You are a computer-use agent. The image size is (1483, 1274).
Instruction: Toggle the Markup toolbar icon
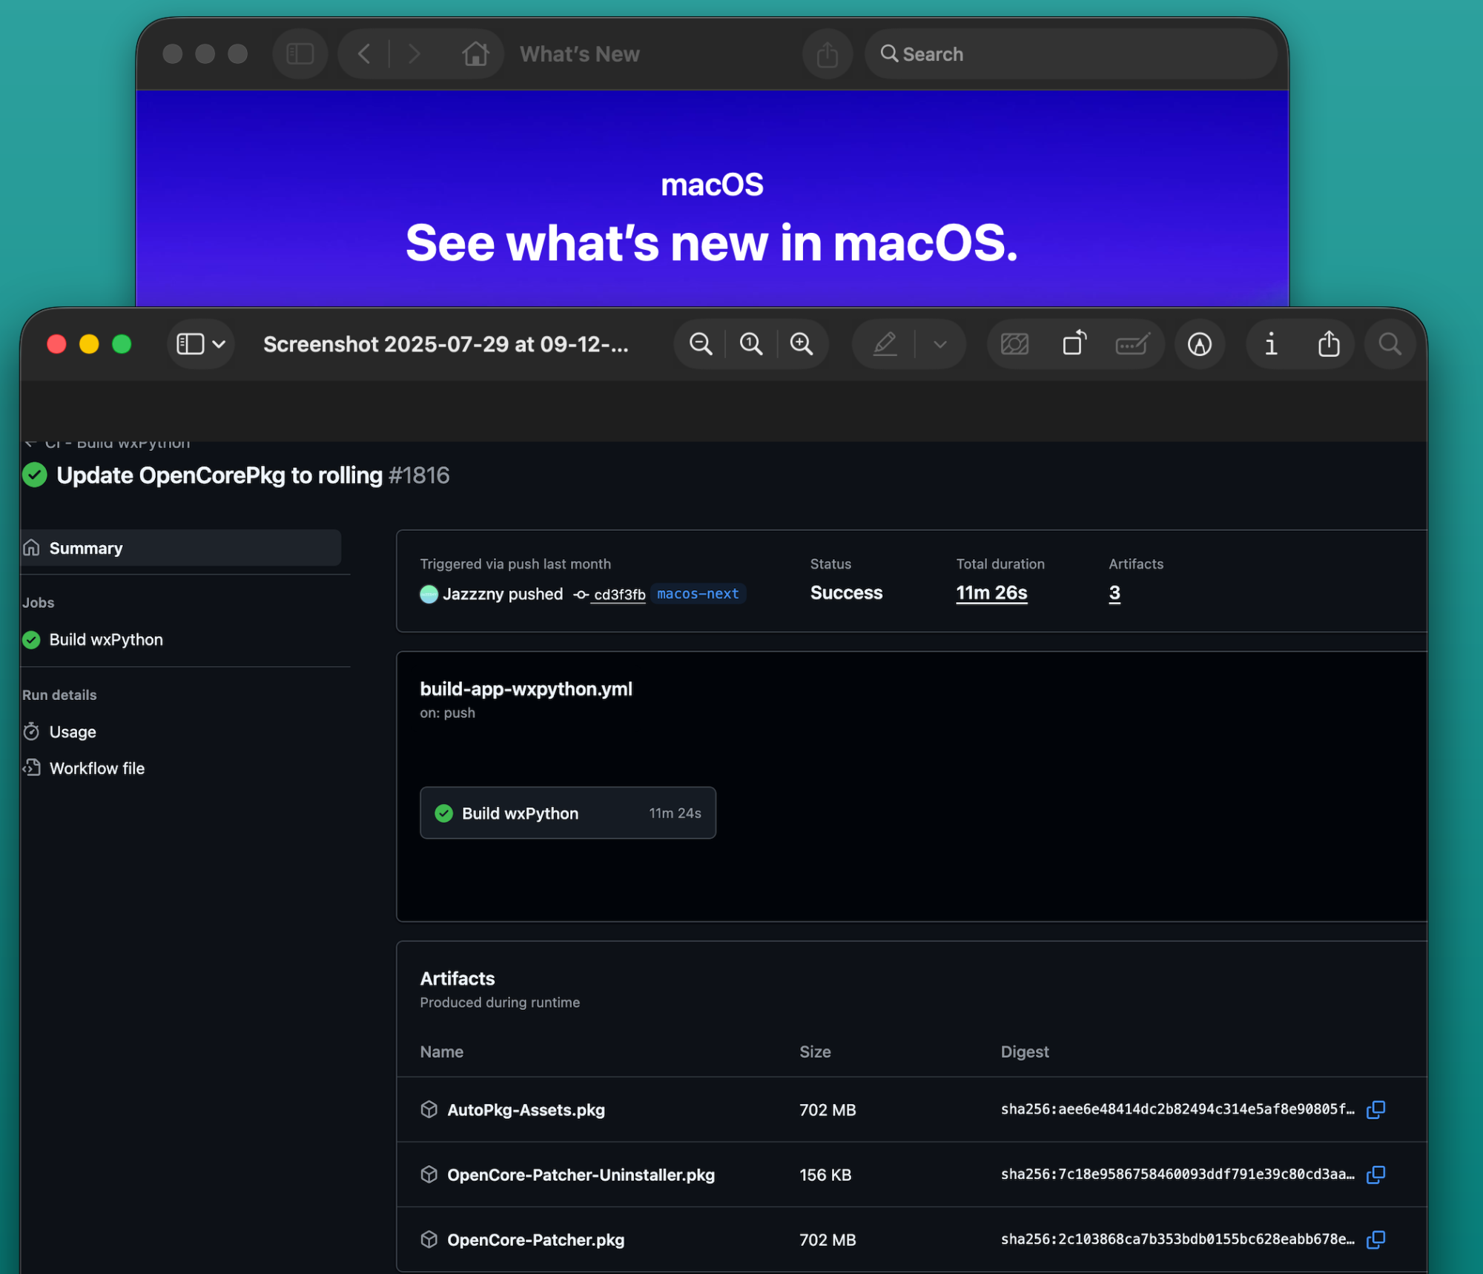click(1199, 344)
